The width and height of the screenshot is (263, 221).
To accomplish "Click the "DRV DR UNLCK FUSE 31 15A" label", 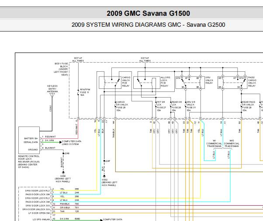I will tap(191, 106).
